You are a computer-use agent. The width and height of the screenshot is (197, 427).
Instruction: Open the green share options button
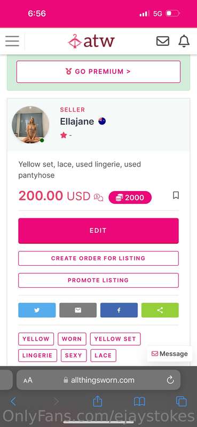(x=160, y=310)
